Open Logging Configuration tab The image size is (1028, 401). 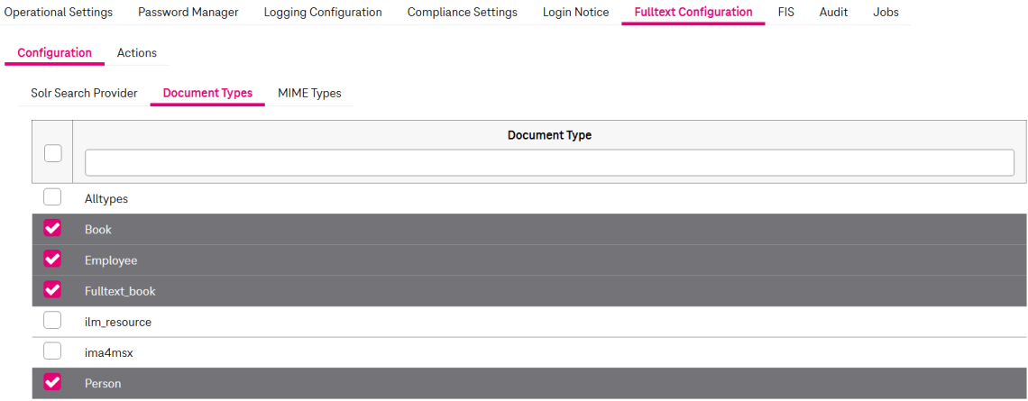[x=323, y=13]
